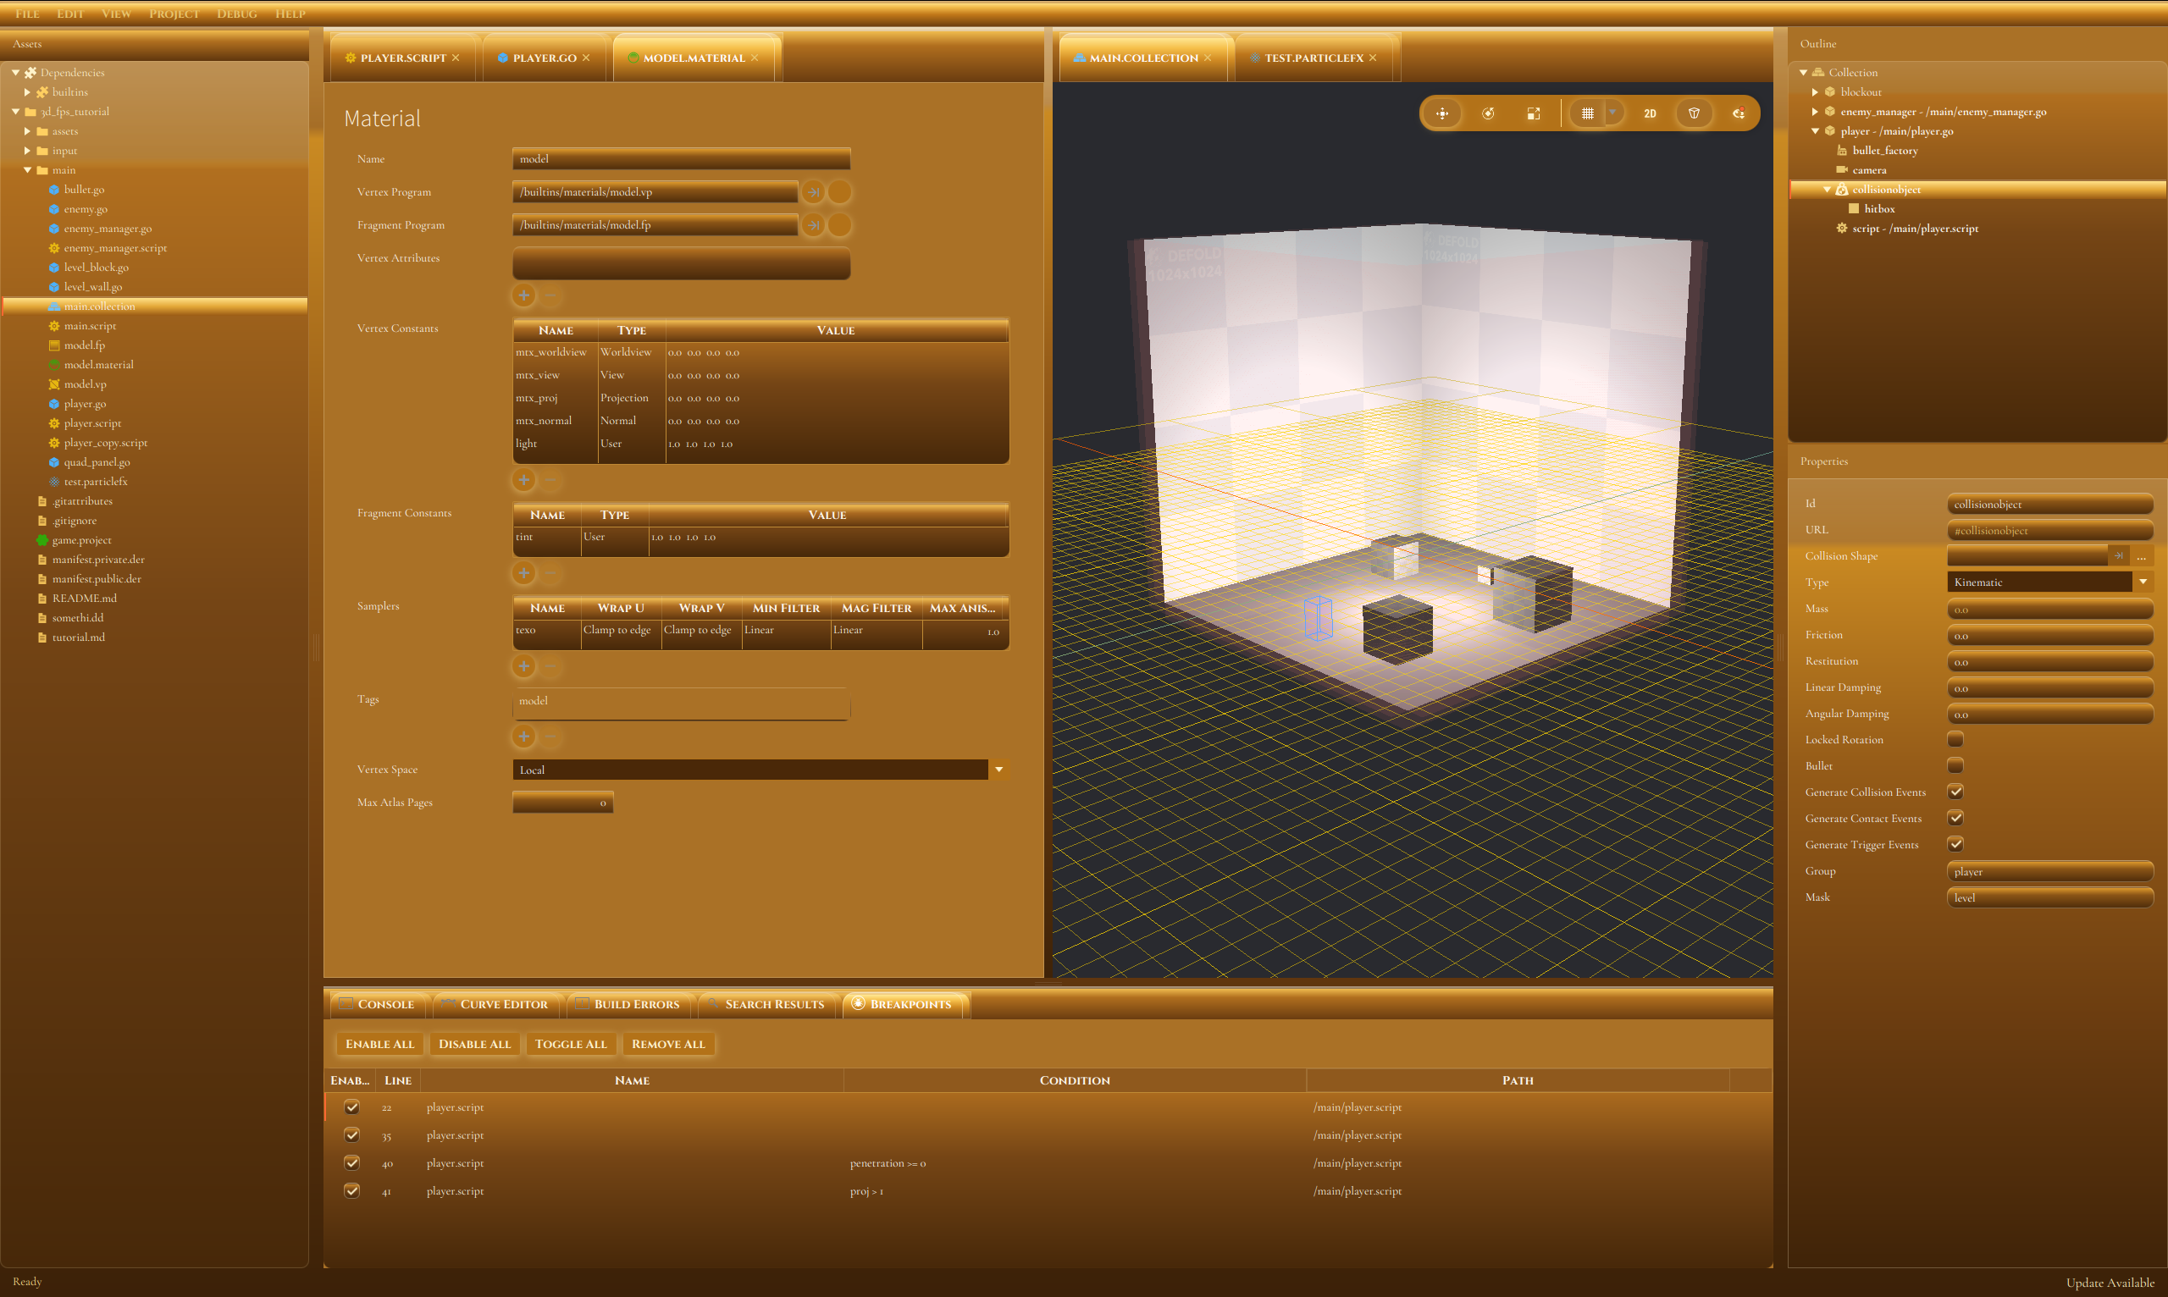The height and width of the screenshot is (1297, 2168).
Task: Click the Group input field
Action: click(x=2049, y=871)
